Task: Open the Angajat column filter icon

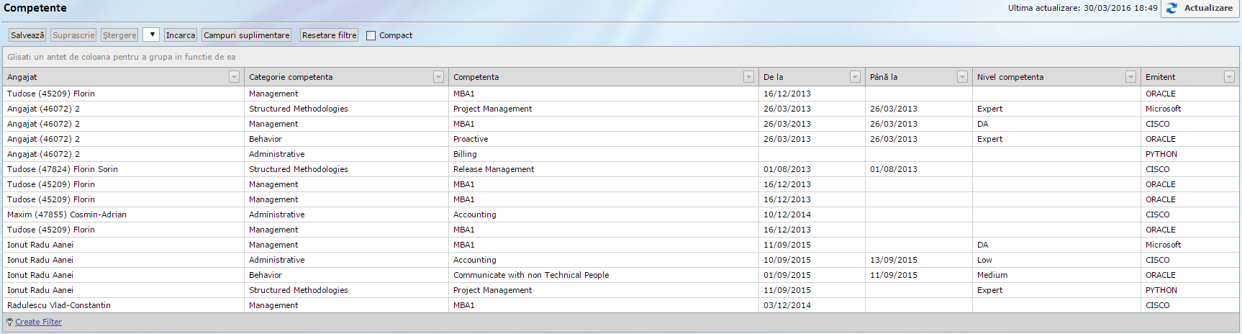Action: tap(234, 77)
